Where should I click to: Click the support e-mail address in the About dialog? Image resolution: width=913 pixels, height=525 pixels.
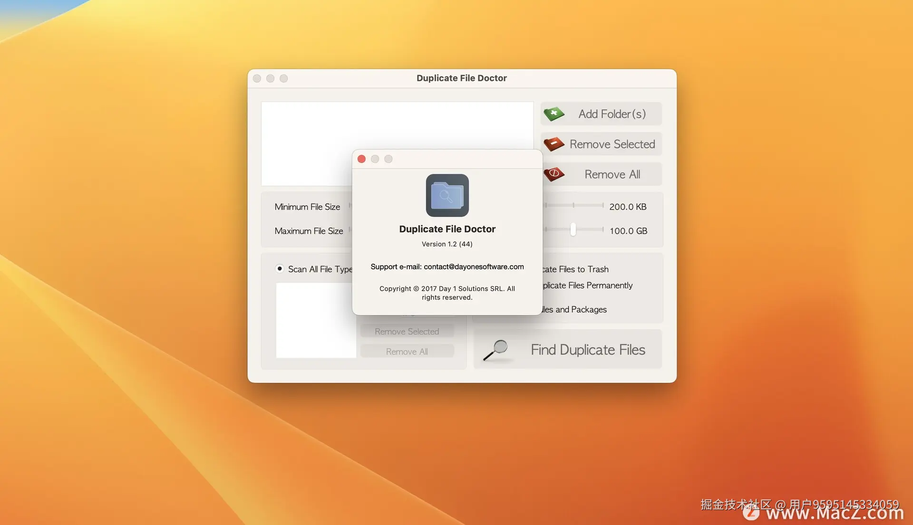point(474,267)
